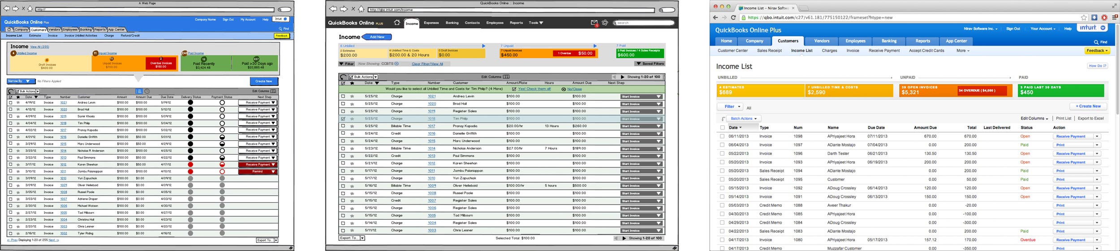The image size is (1120, 251).
Task: Switch to the Banking tab in right window
Action: tap(889, 41)
